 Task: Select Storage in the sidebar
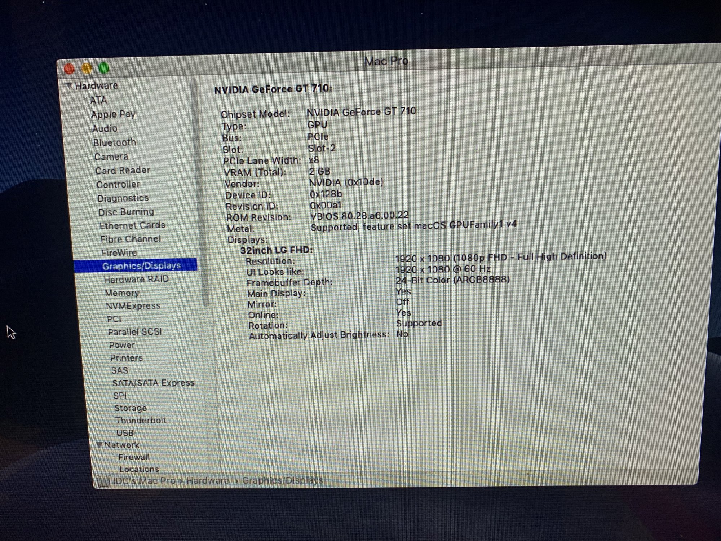click(x=131, y=408)
